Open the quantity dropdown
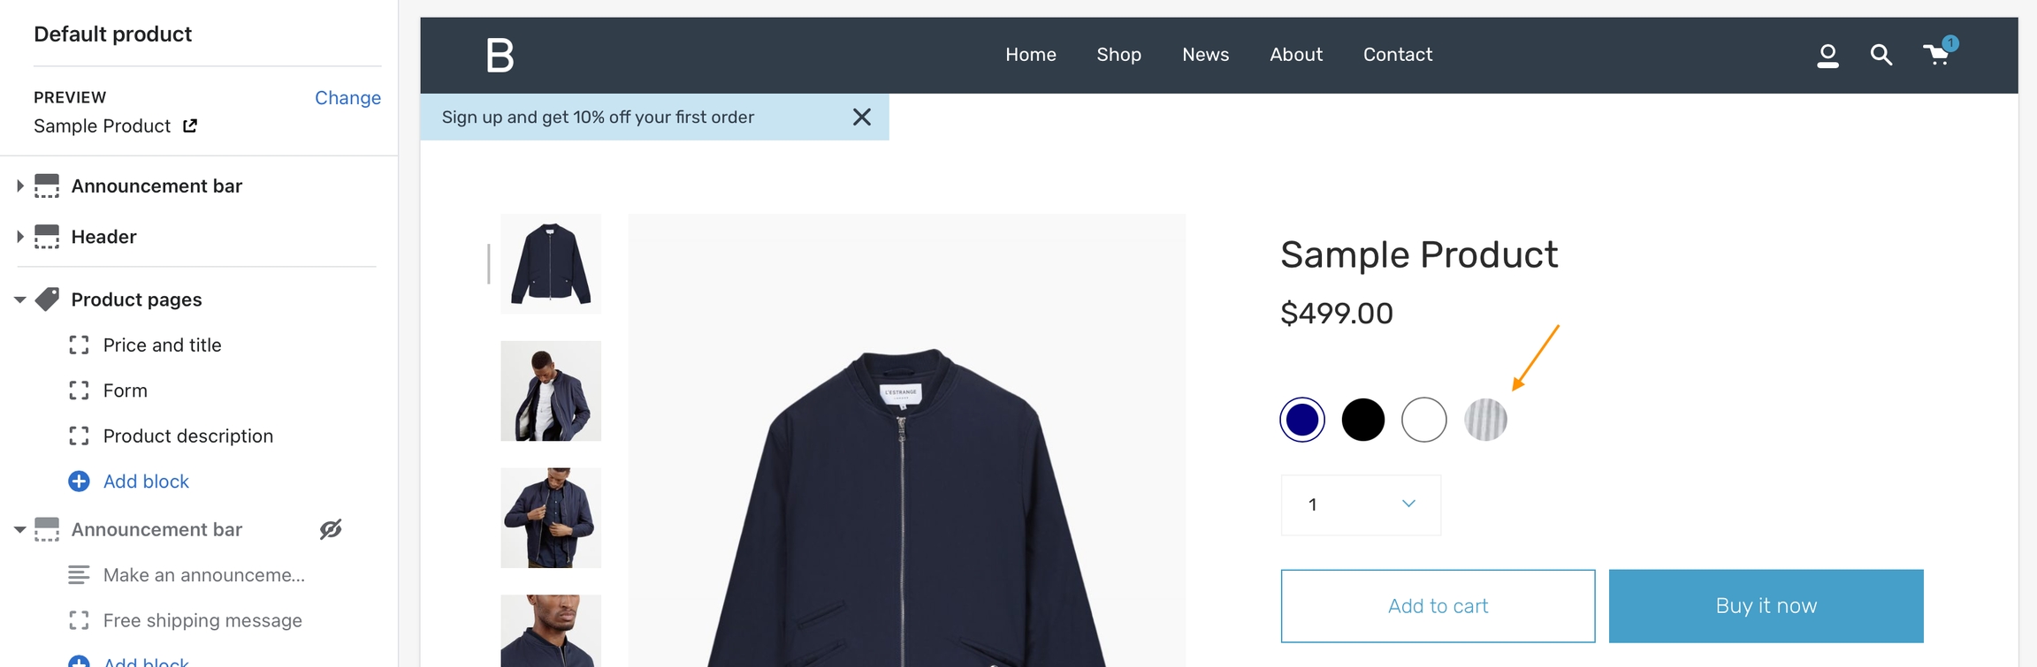The height and width of the screenshot is (667, 2037). click(1361, 504)
